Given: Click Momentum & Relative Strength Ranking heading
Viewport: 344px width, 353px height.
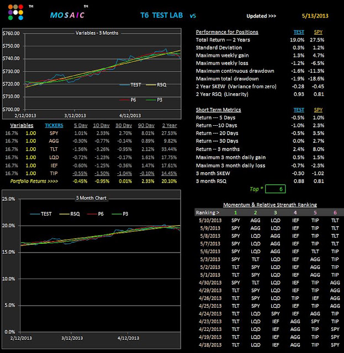Looking at the screenshot, I should [270, 205].
